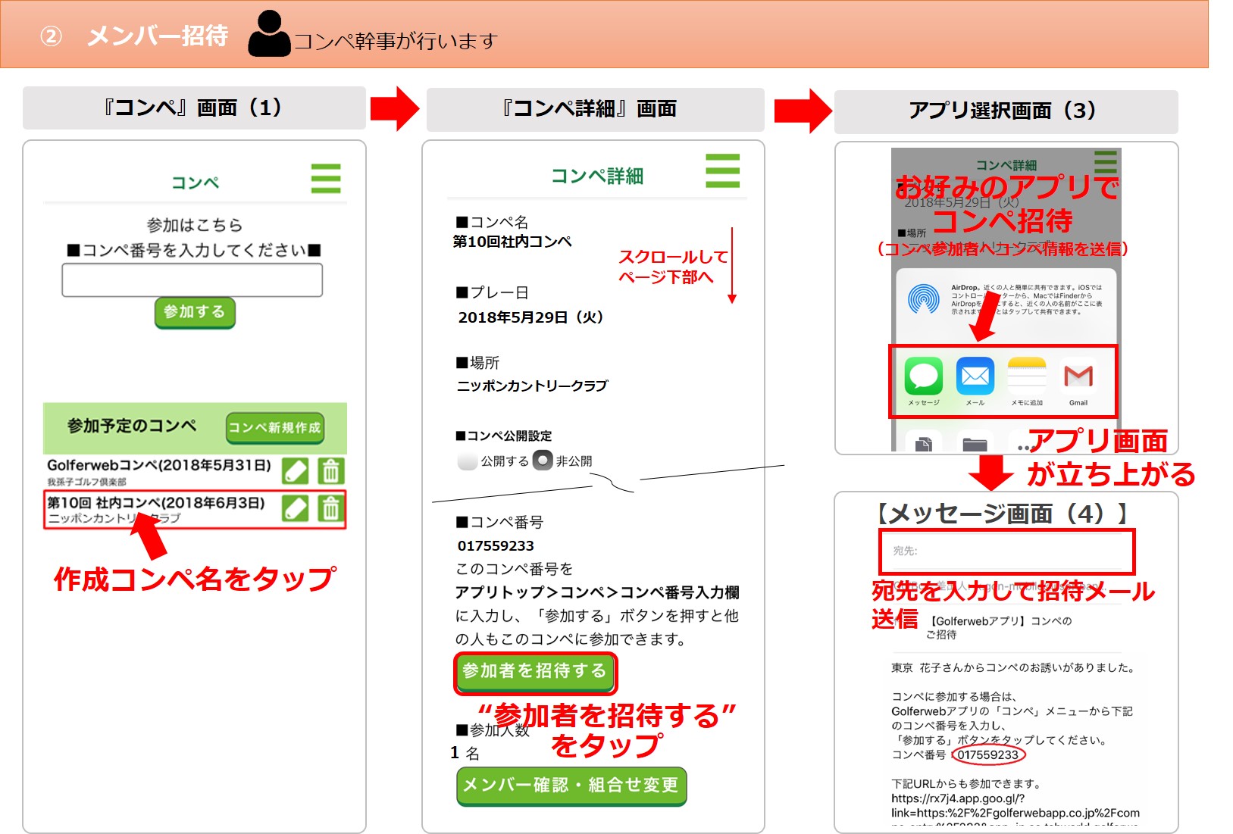
Task: Tap the AirDrop icon in share sheet
Action: click(923, 298)
